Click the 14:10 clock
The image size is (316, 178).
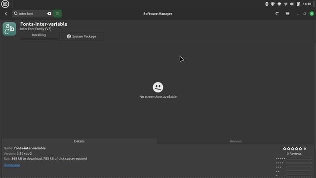(x=307, y=4)
